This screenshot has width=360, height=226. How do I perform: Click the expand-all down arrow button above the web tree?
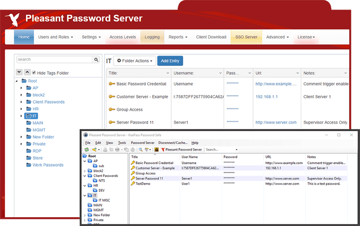[19, 72]
